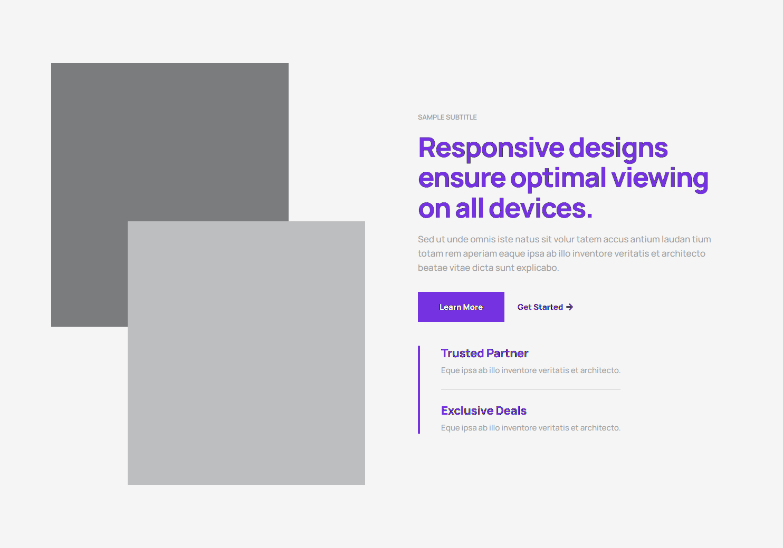
Task: Click the paragraph starting "Sed ut unde"
Action: pos(564,253)
